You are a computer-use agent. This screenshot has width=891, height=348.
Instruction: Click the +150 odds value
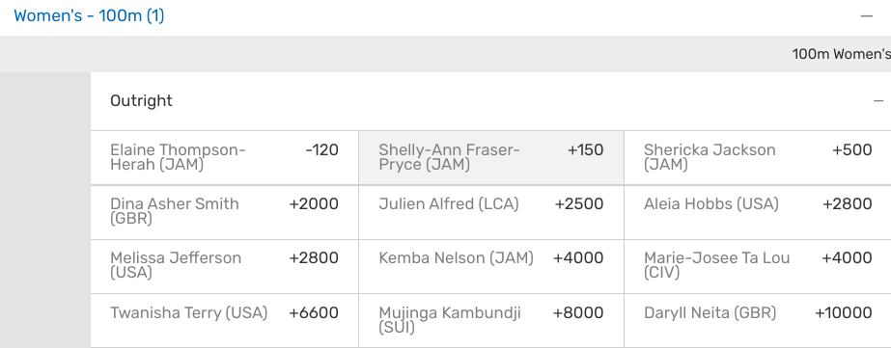(585, 150)
